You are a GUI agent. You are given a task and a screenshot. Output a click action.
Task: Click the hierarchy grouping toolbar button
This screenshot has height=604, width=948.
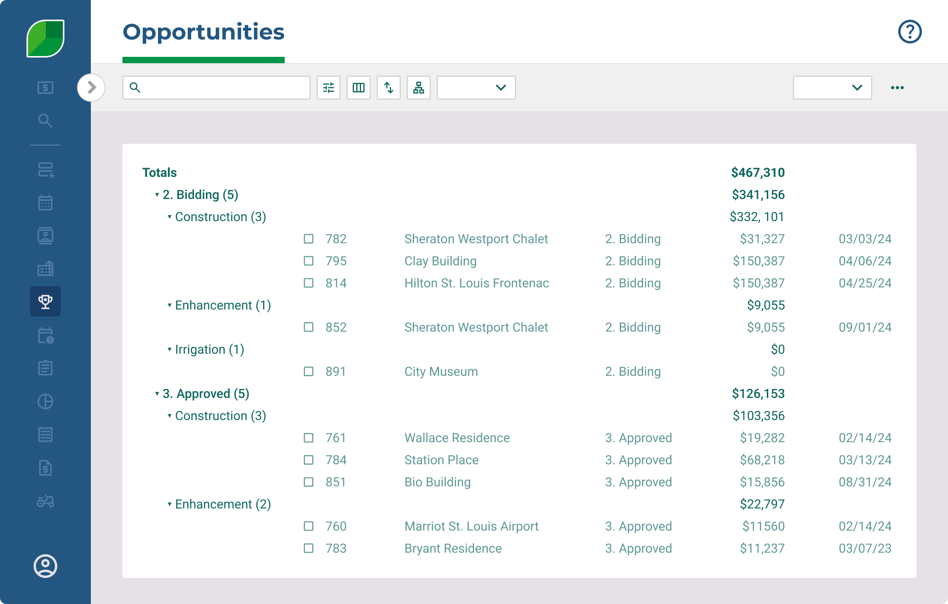click(419, 88)
